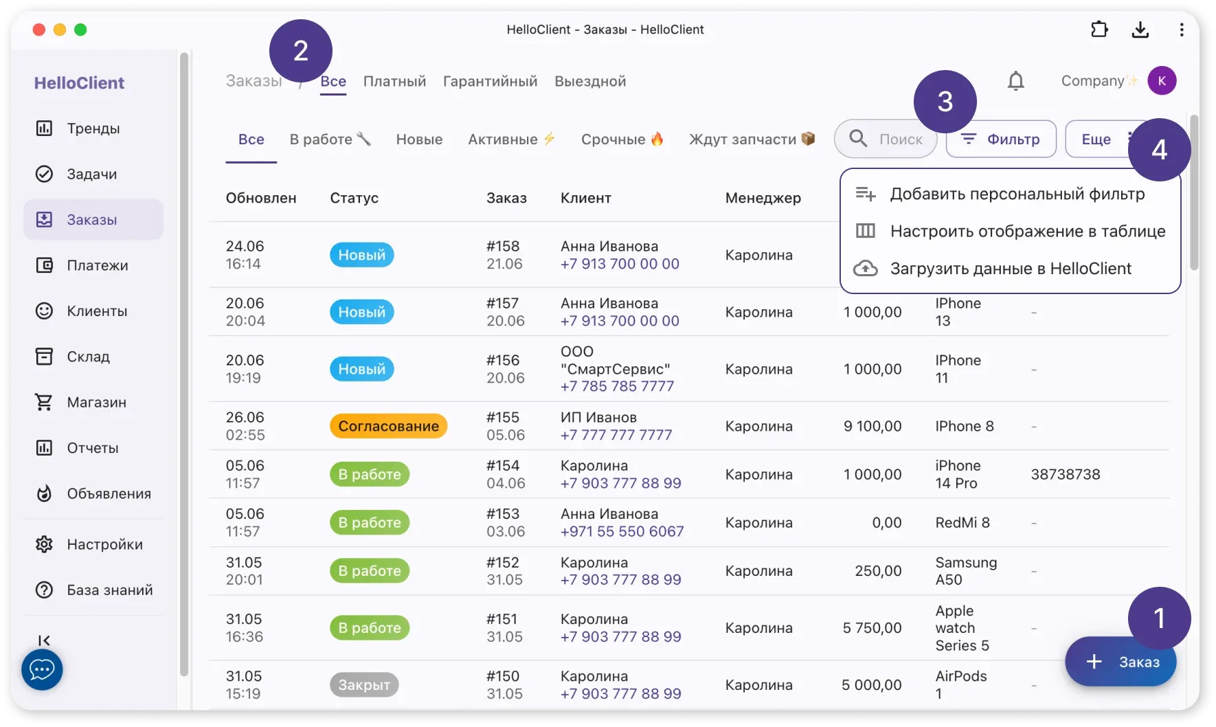
Task: Choose Добавить персональный фильтр menu item
Action: (x=1017, y=194)
